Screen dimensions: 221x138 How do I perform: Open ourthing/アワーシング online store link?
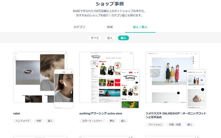[x=101, y=113]
